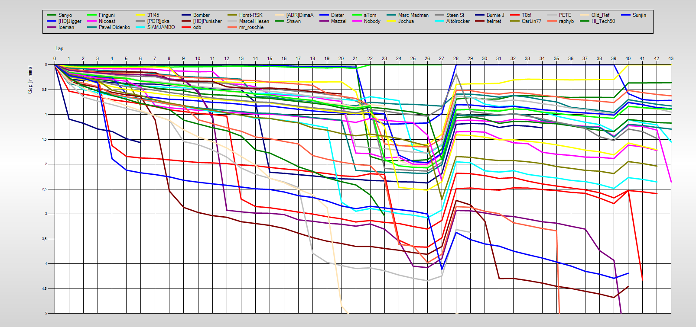696x327 pixels.
Task: Click lap 21 marker on the top axis
Action: coord(355,58)
